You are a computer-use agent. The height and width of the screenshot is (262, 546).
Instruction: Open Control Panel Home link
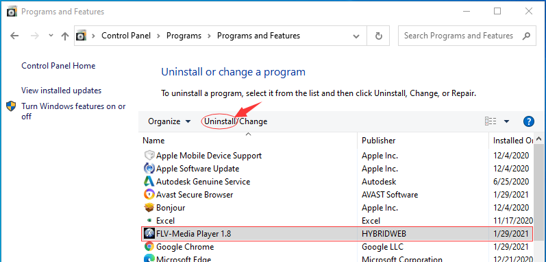coord(58,66)
